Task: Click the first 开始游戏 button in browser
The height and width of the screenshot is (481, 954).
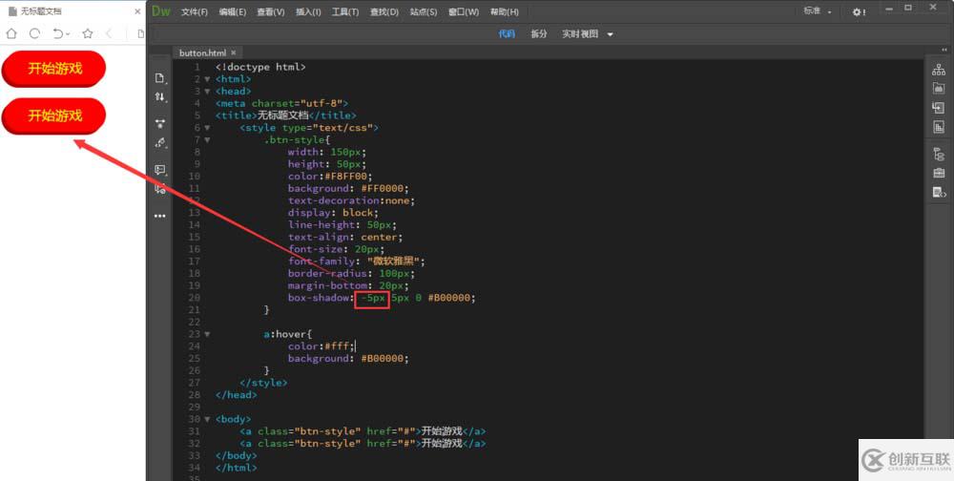Action: 54,68
